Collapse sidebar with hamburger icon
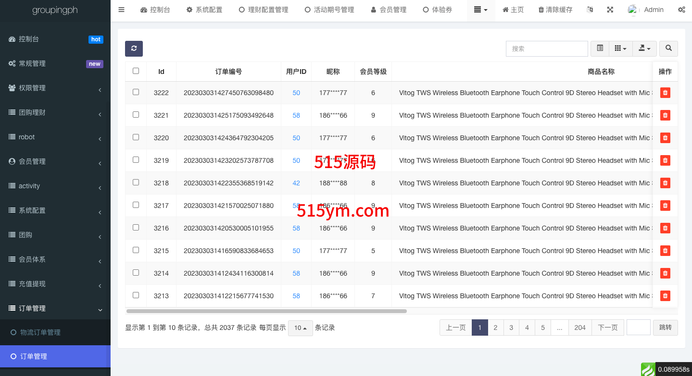 tap(121, 10)
